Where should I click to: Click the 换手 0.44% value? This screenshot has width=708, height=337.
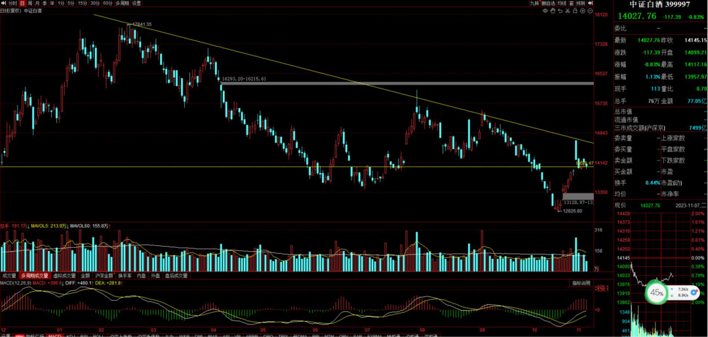point(653,182)
